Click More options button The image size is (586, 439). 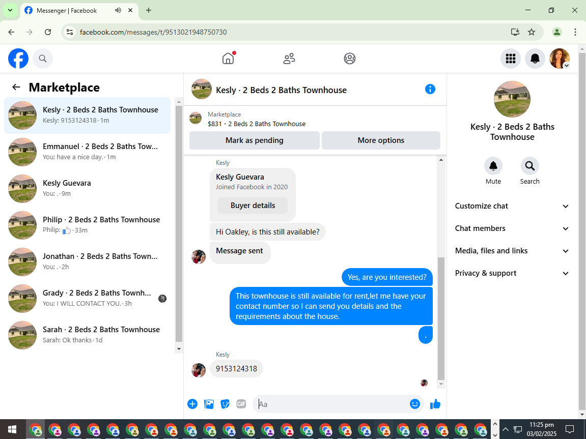[x=381, y=140]
